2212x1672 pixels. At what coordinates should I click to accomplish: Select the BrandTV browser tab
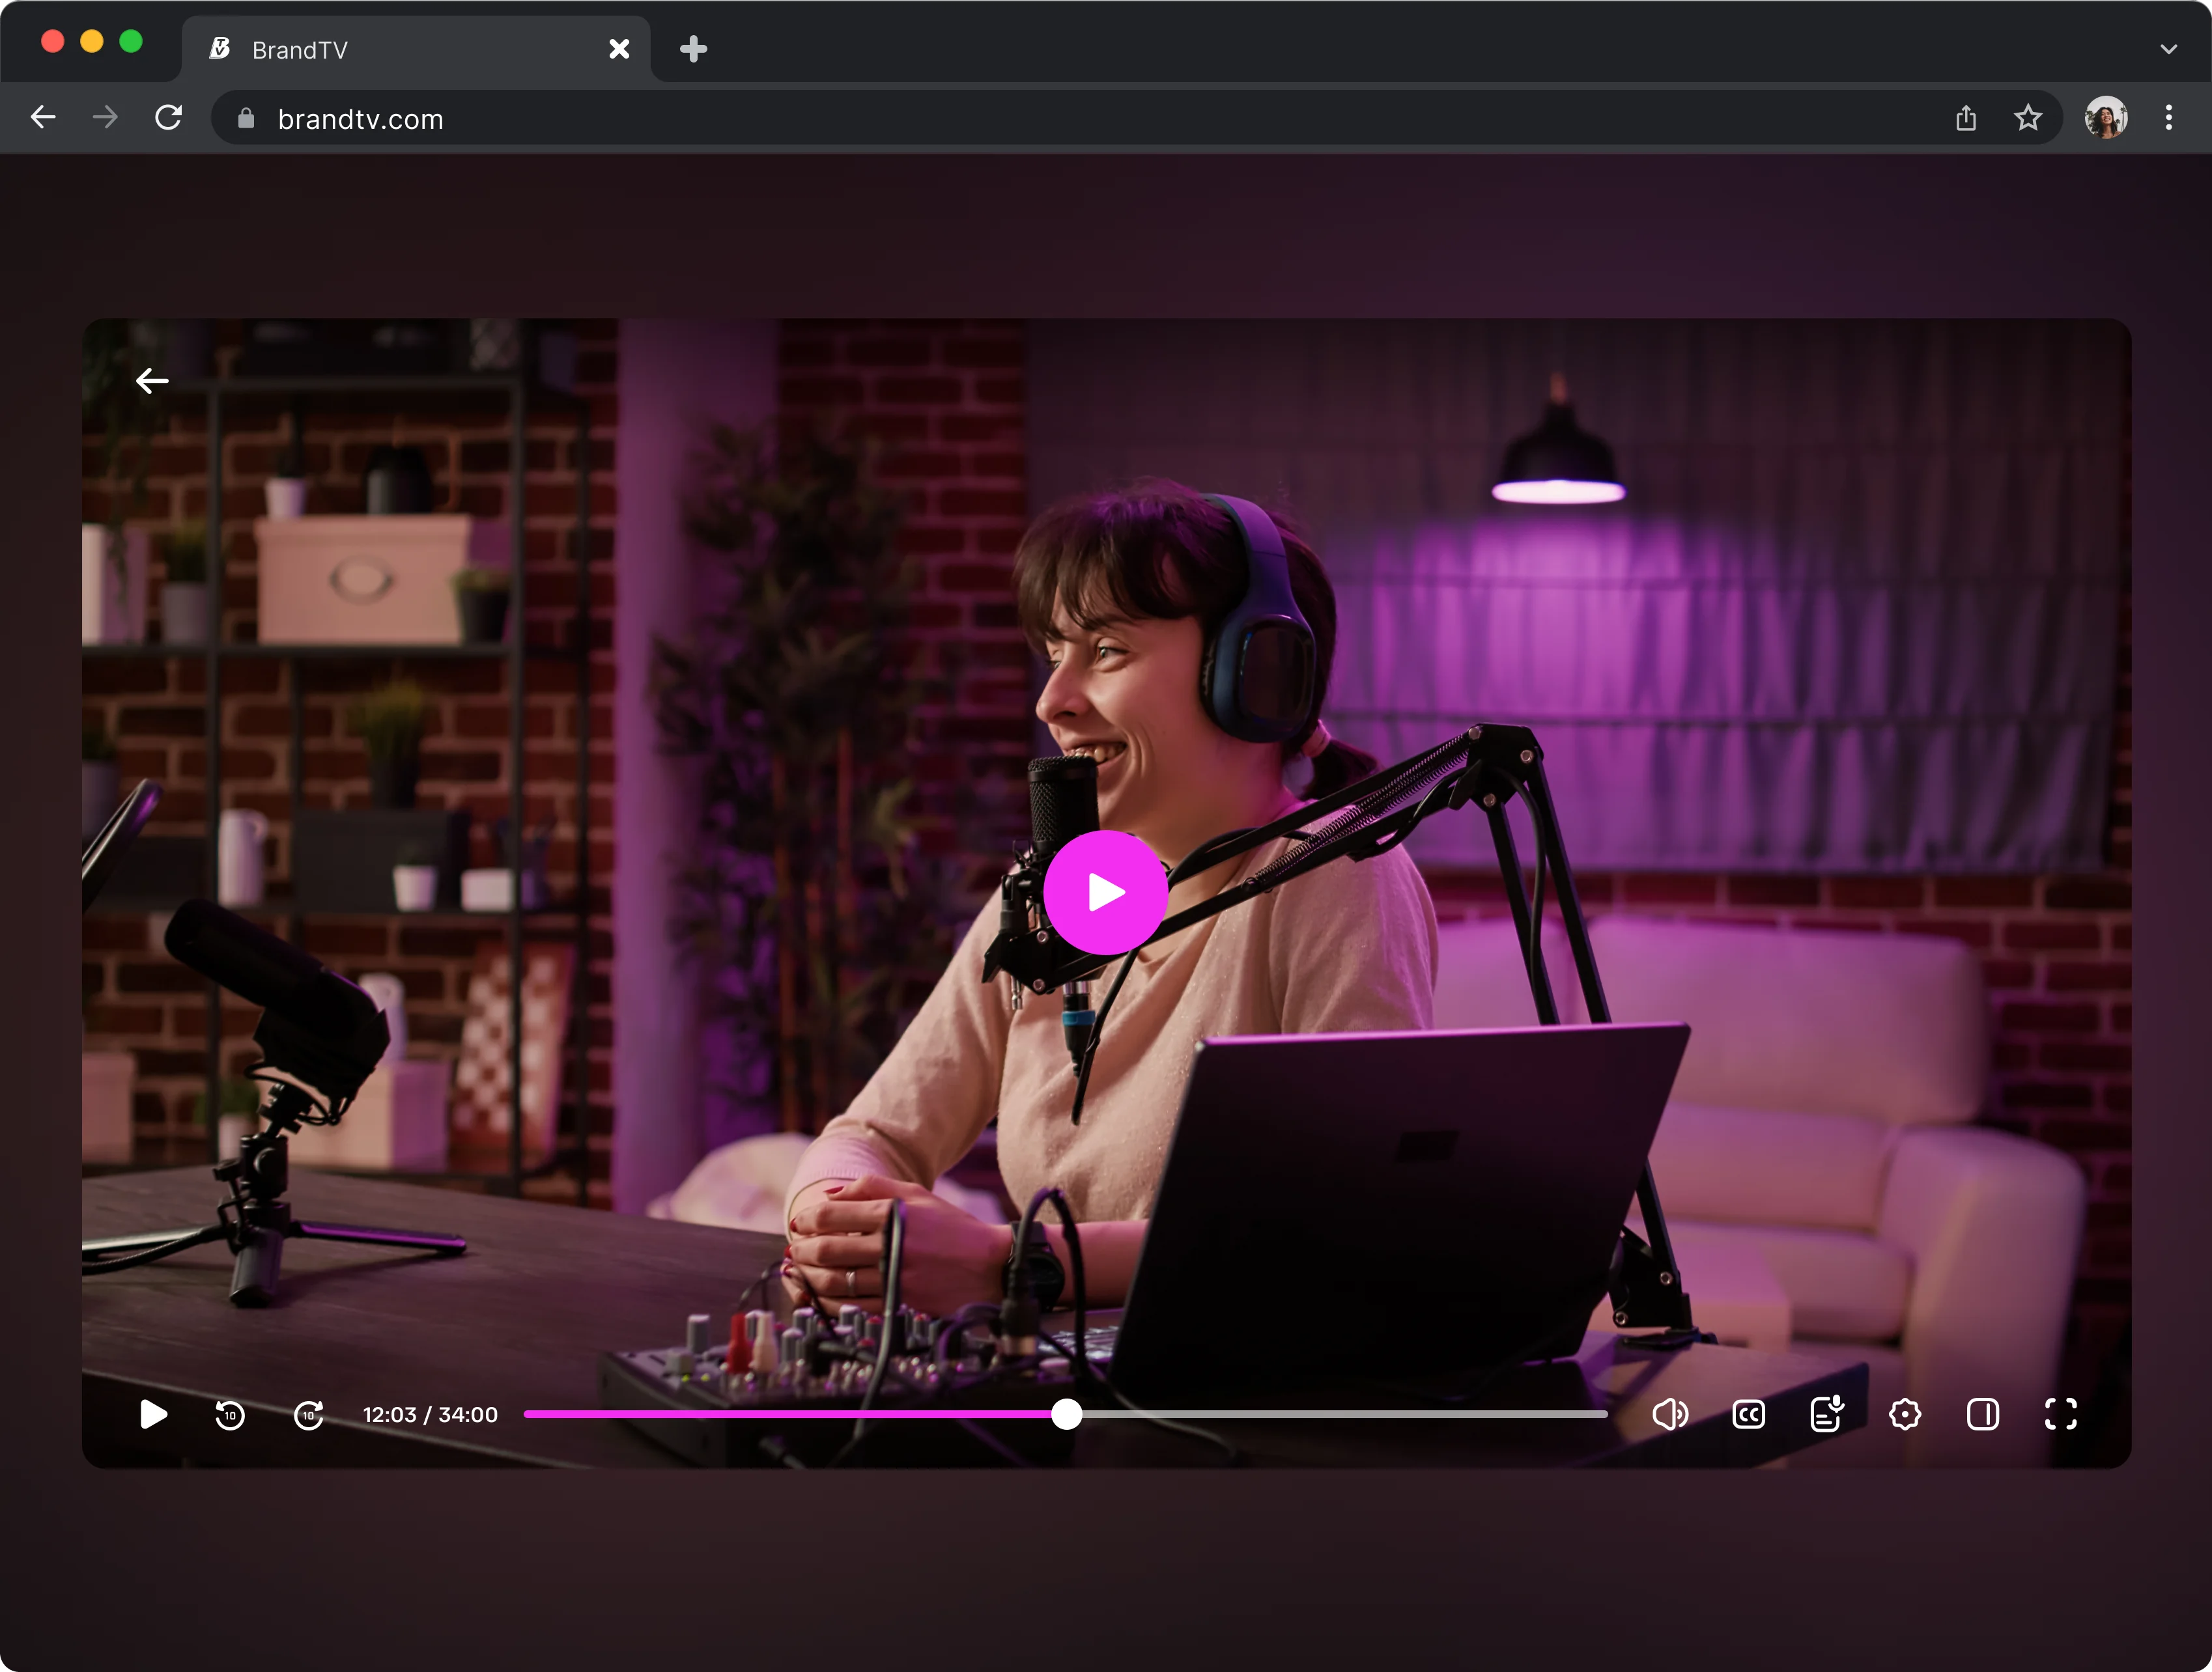pyautogui.click(x=400, y=49)
